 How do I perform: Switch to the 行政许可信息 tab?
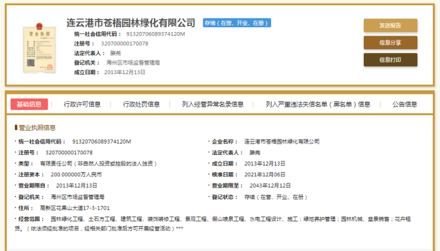(x=82, y=104)
